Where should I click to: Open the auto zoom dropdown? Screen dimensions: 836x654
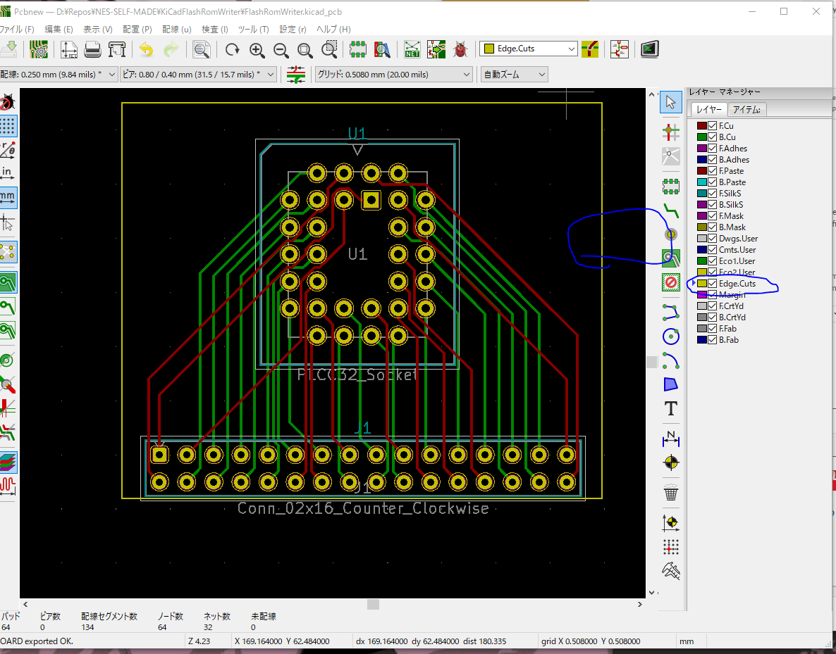(x=515, y=75)
